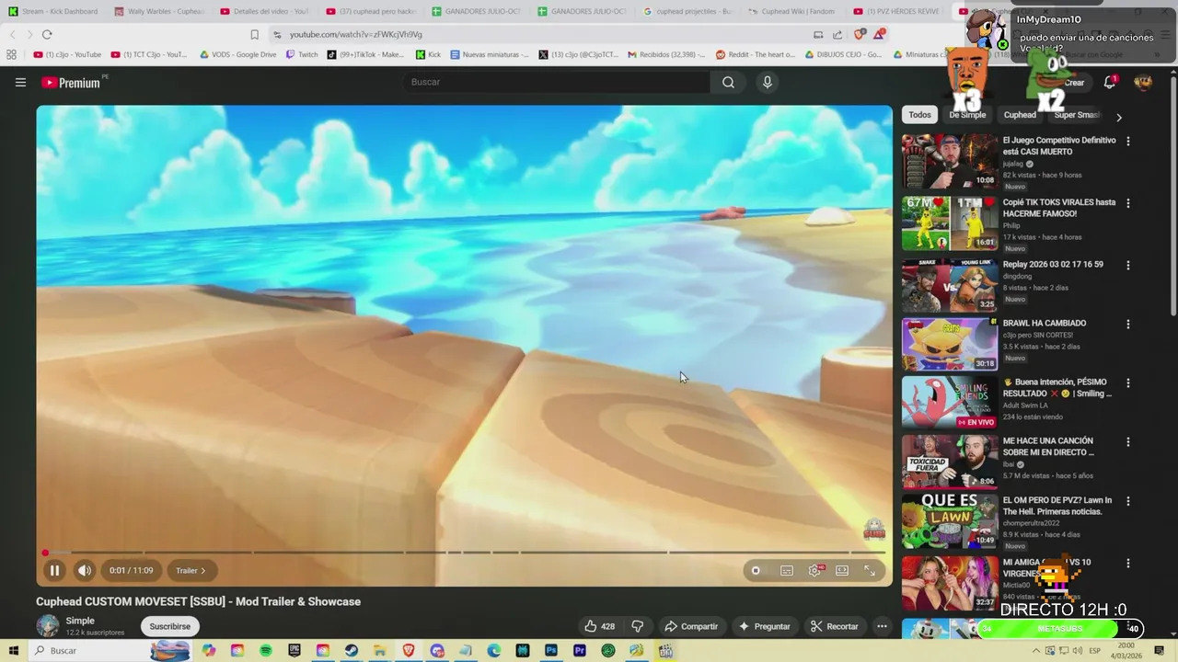1178x662 pixels.
Task: Open El Juego Competitivo Definitivo thumbnail
Action: (x=950, y=161)
